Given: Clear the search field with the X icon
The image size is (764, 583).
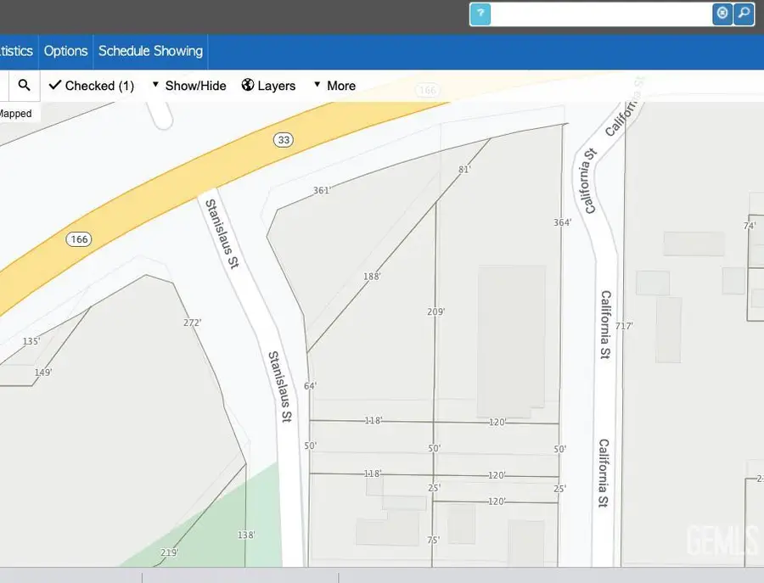Looking at the screenshot, I should coord(722,14).
